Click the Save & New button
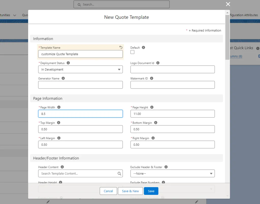Viewport: 260px width, 204px height. point(130,191)
